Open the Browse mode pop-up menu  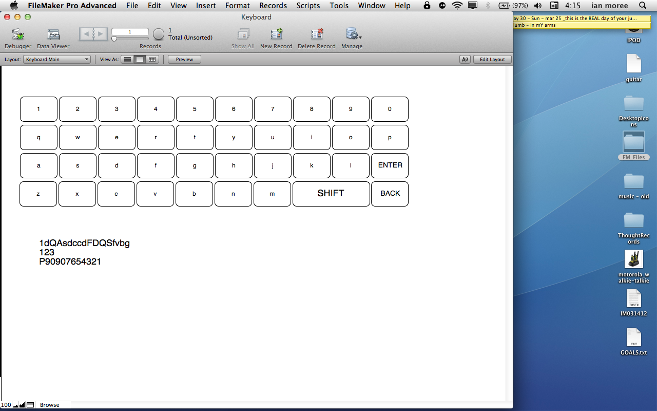click(50, 405)
